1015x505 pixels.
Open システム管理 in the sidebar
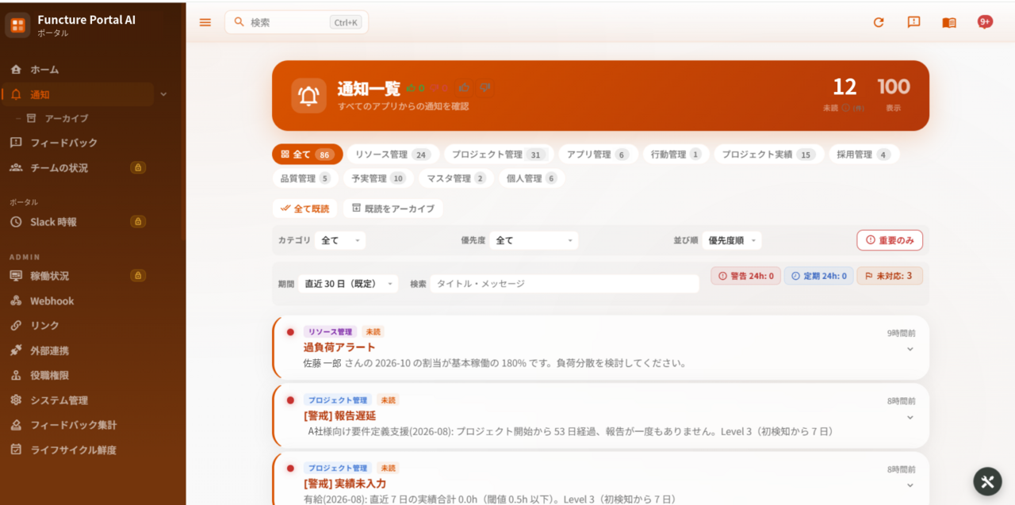pyautogui.click(x=77, y=400)
